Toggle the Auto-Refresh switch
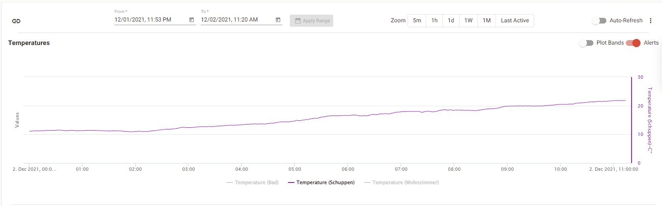Viewport: 662px width, 206px height. pos(599,21)
